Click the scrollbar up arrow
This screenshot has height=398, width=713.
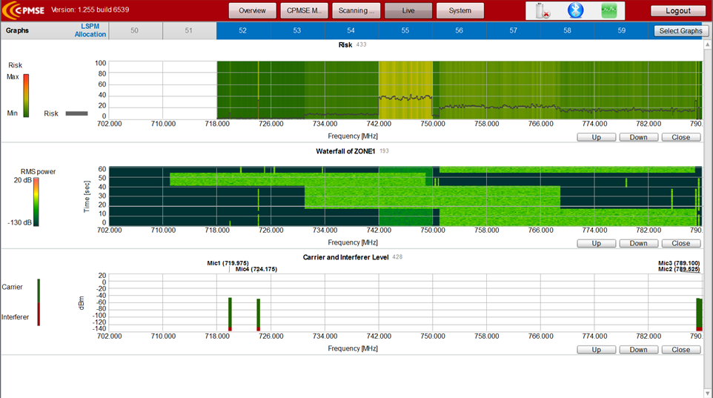point(708,44)
